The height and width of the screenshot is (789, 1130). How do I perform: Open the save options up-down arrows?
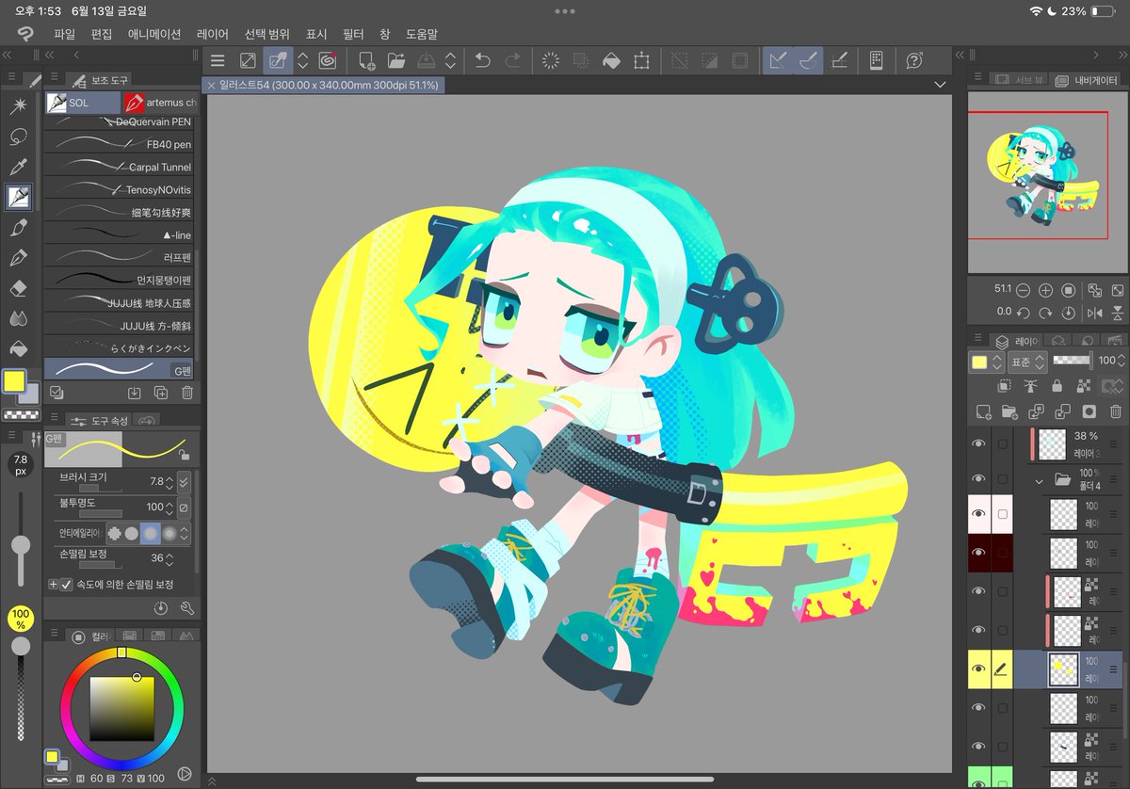[450, 61]
